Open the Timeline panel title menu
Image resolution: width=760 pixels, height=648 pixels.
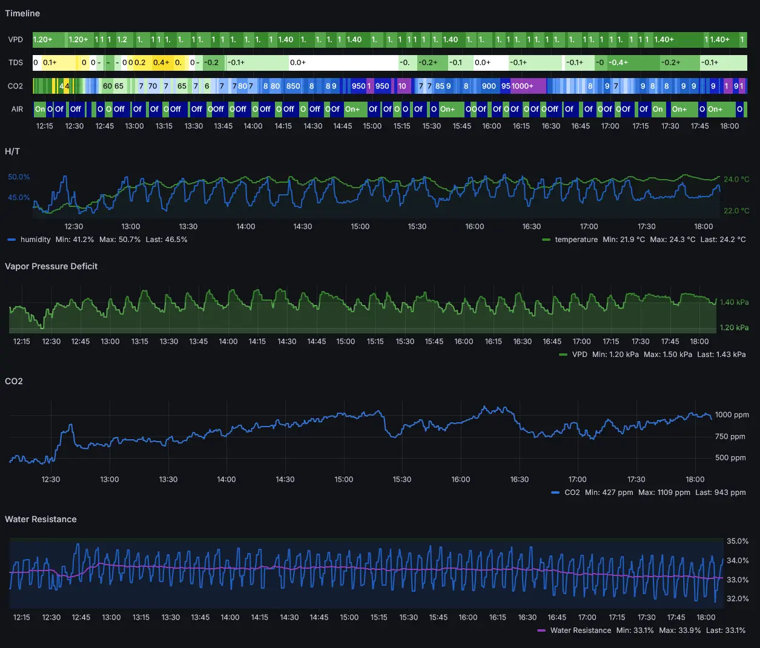22,13
